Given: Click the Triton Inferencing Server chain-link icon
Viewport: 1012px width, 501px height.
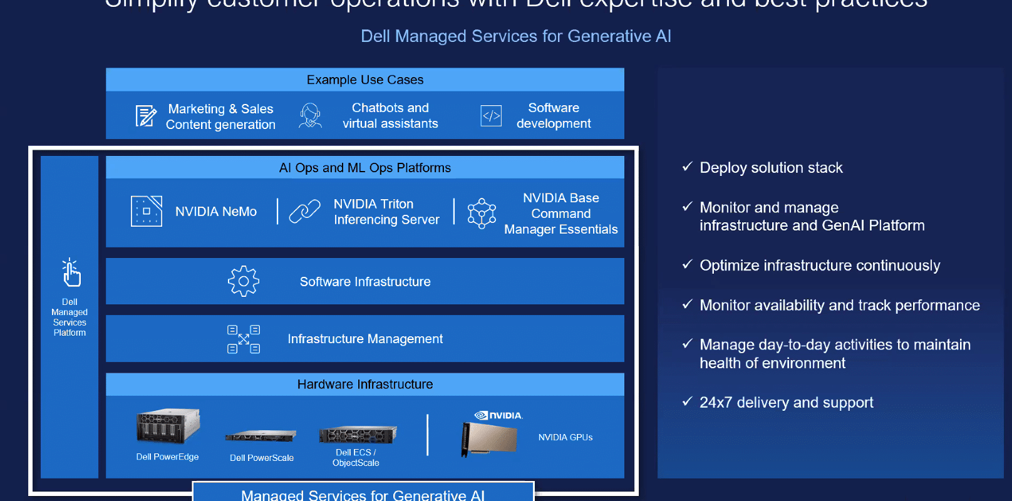Looking at the screenshot, I should coord(305,211).
